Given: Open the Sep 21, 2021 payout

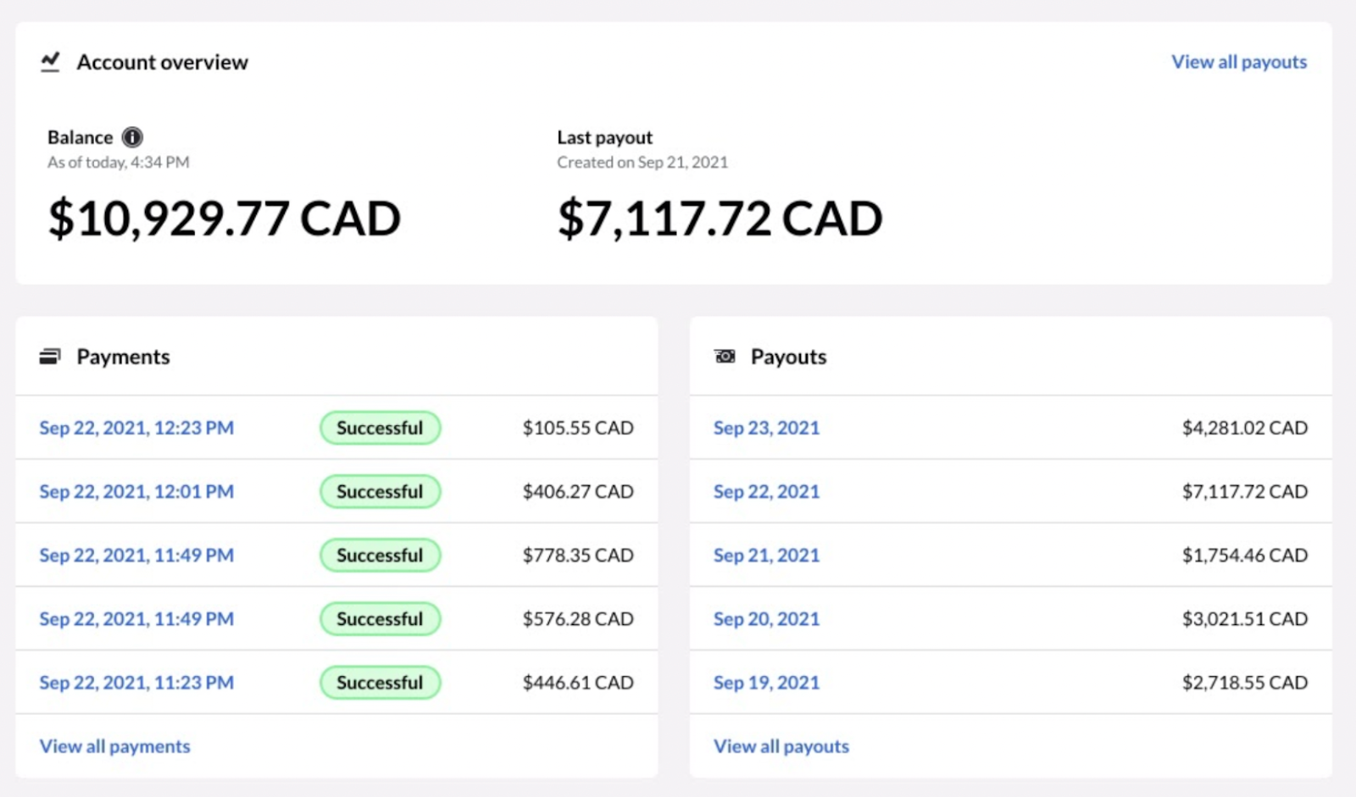Looking at the screenshot, I should [x=766, y=555].
